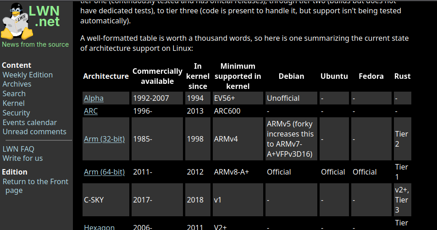Navigate to the Security page
Image resolution: width=437 pixels, height=230 pixels.
click(x=16, y=113)
